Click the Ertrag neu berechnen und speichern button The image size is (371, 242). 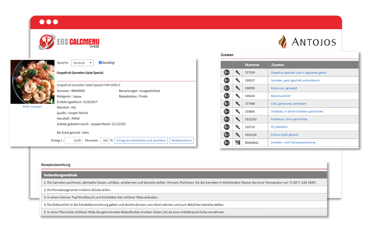pyautogui.click(x=141, y=140)
